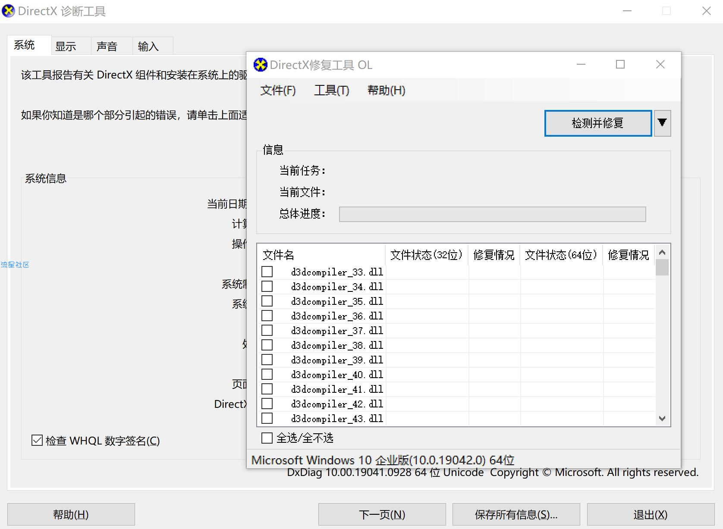Image resolution: width=723 pixels, height=529 pixels.
Task: Click the file list scrollbar thumb
Action: tap(662, 267)
